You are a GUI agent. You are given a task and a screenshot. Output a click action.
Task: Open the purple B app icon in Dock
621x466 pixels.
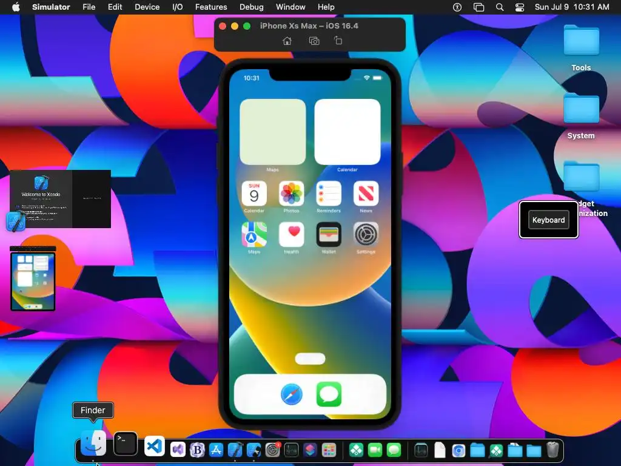coord(197,450)
